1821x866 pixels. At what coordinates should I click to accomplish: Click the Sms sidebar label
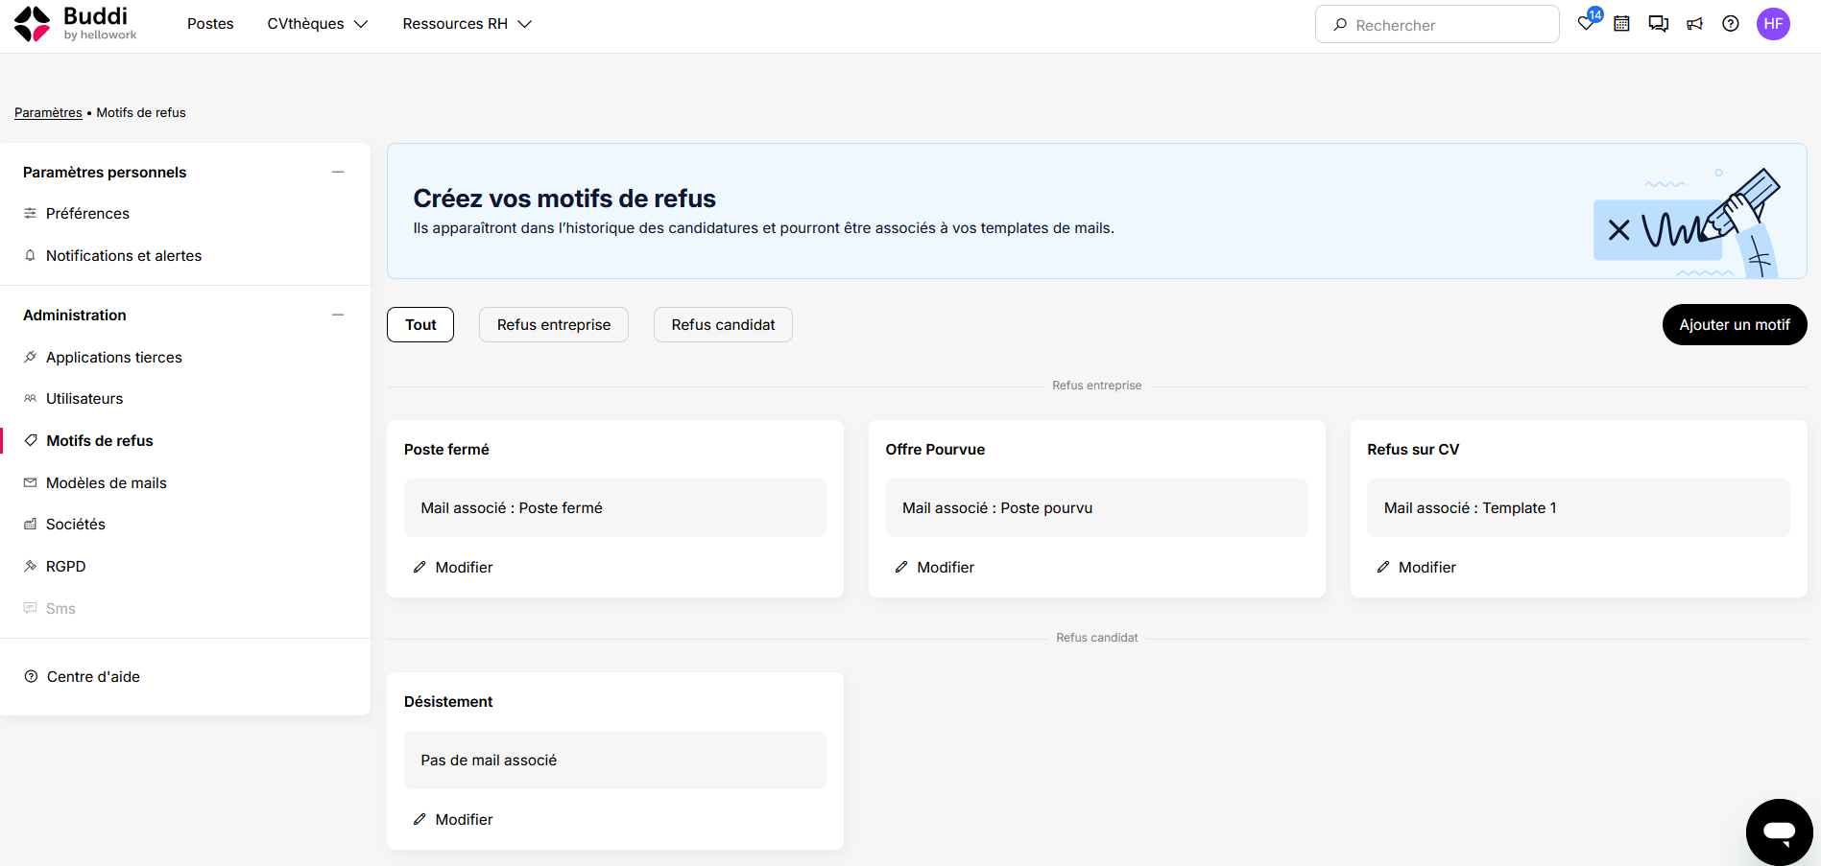(60, 608)
